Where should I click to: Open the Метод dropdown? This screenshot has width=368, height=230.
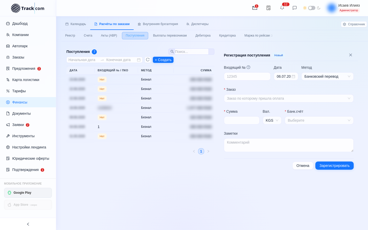[x=327, y=76]
